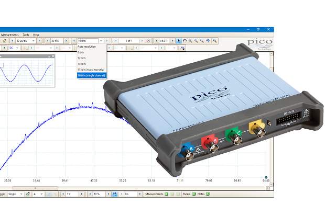Click the zoom to full view icon

215,41
